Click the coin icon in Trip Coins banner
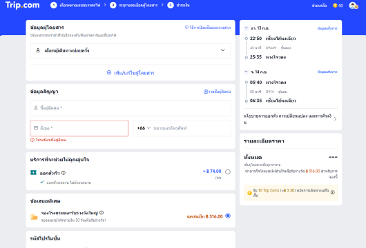Viewport: 366px width, 248px height. [249, 193]
